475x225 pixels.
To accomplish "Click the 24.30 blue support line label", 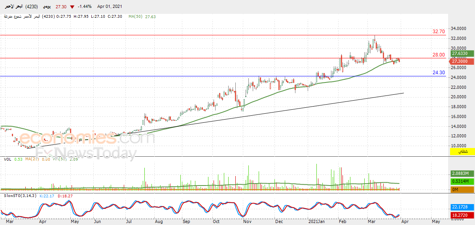I will 439,73.
